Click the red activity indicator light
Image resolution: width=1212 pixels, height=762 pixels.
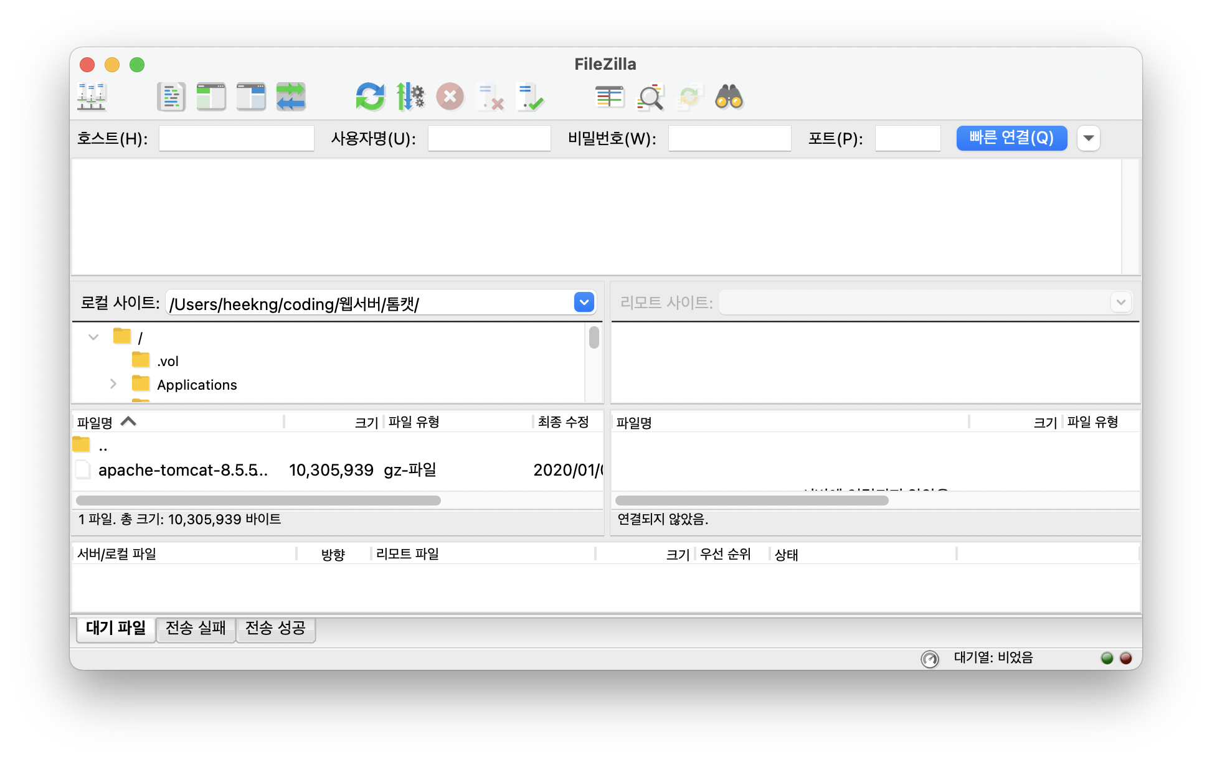click(x=1126, y=658)
